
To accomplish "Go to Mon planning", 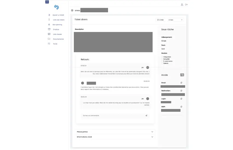I will (57, 25).
